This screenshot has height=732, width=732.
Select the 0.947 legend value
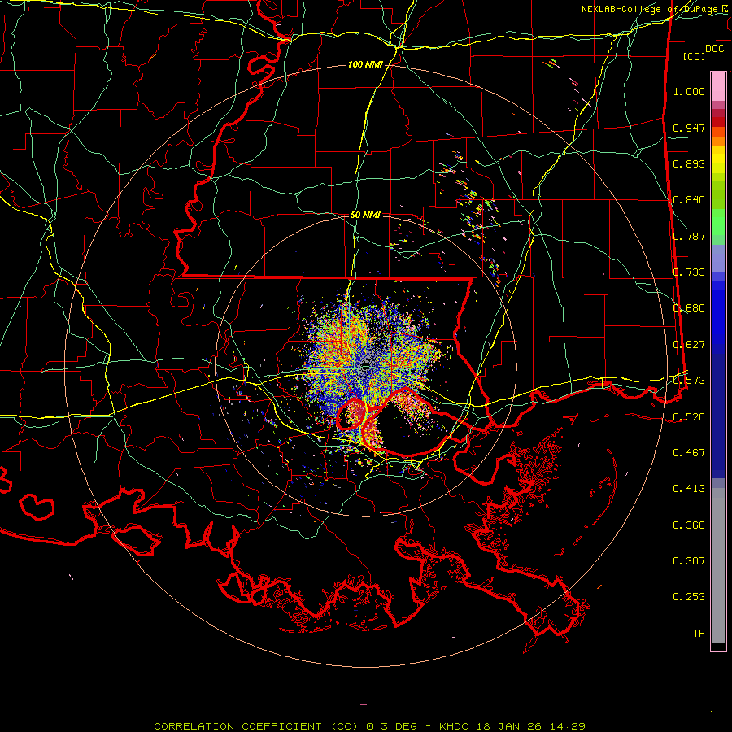689,128
